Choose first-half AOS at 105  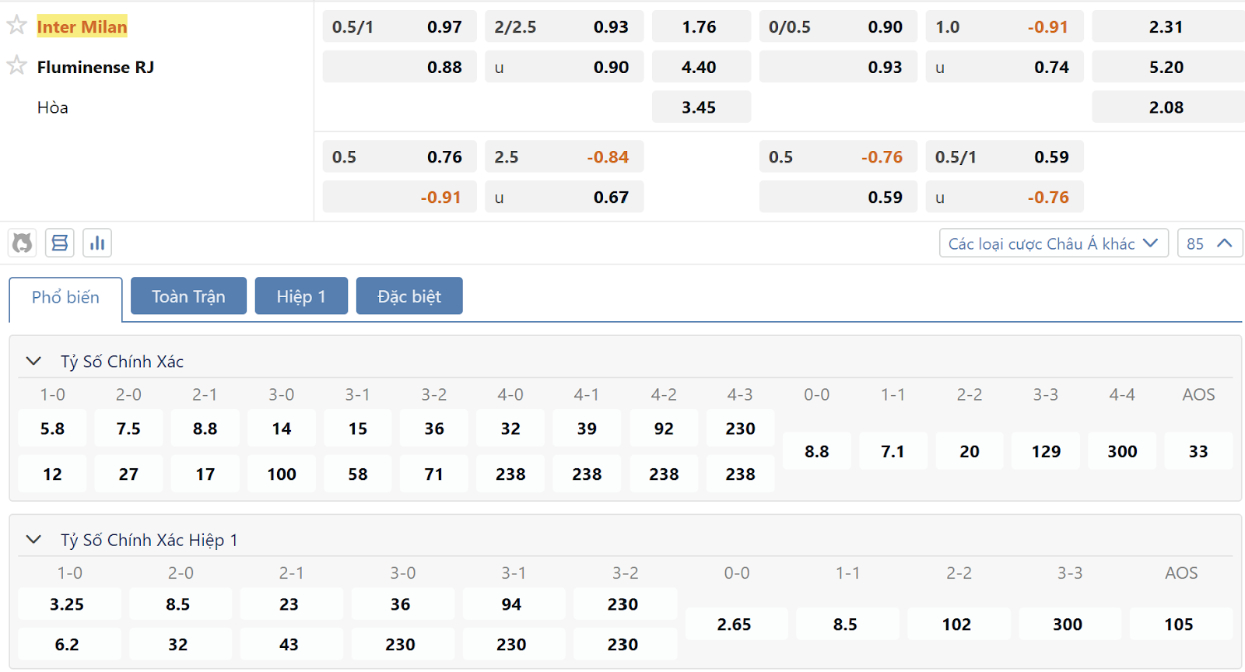pyautogui.click(x=1180, y=625)
